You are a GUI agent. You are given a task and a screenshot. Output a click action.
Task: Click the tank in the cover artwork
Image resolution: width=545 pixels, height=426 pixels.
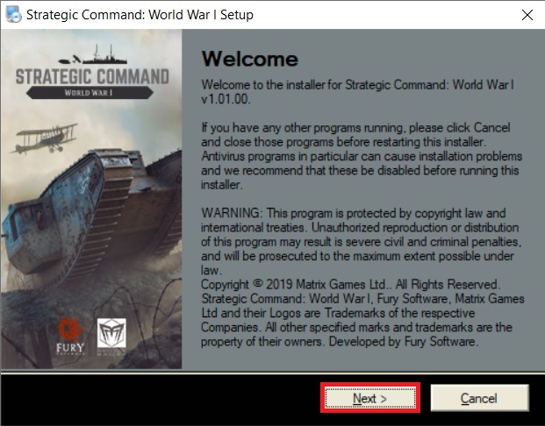[x=92, y=216]
